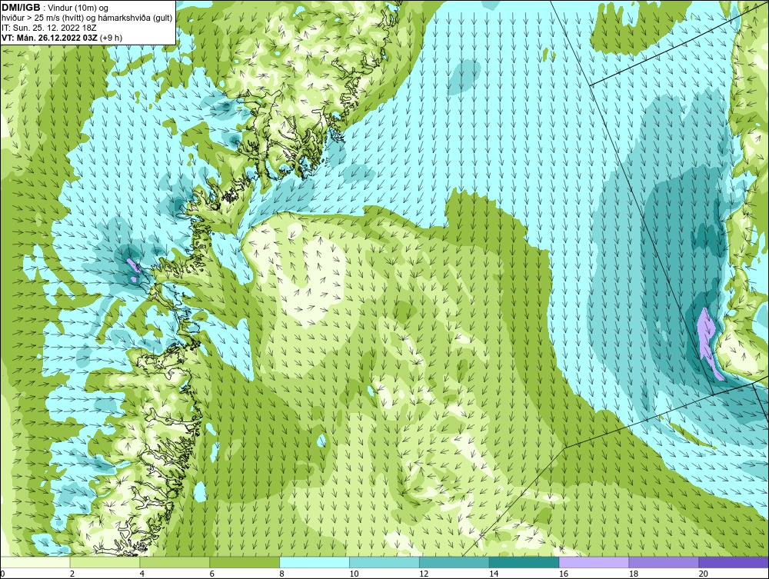Click the 6–8 m/s dark green legend swatch

pyautogui.click(x=245, y=562)
